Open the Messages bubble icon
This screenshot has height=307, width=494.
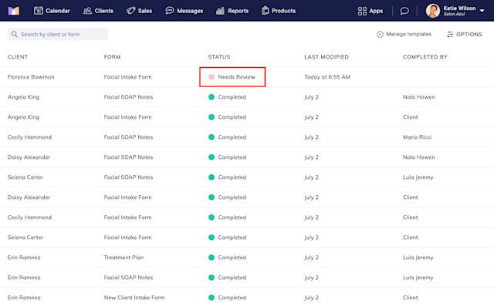(x=170, y=11)
